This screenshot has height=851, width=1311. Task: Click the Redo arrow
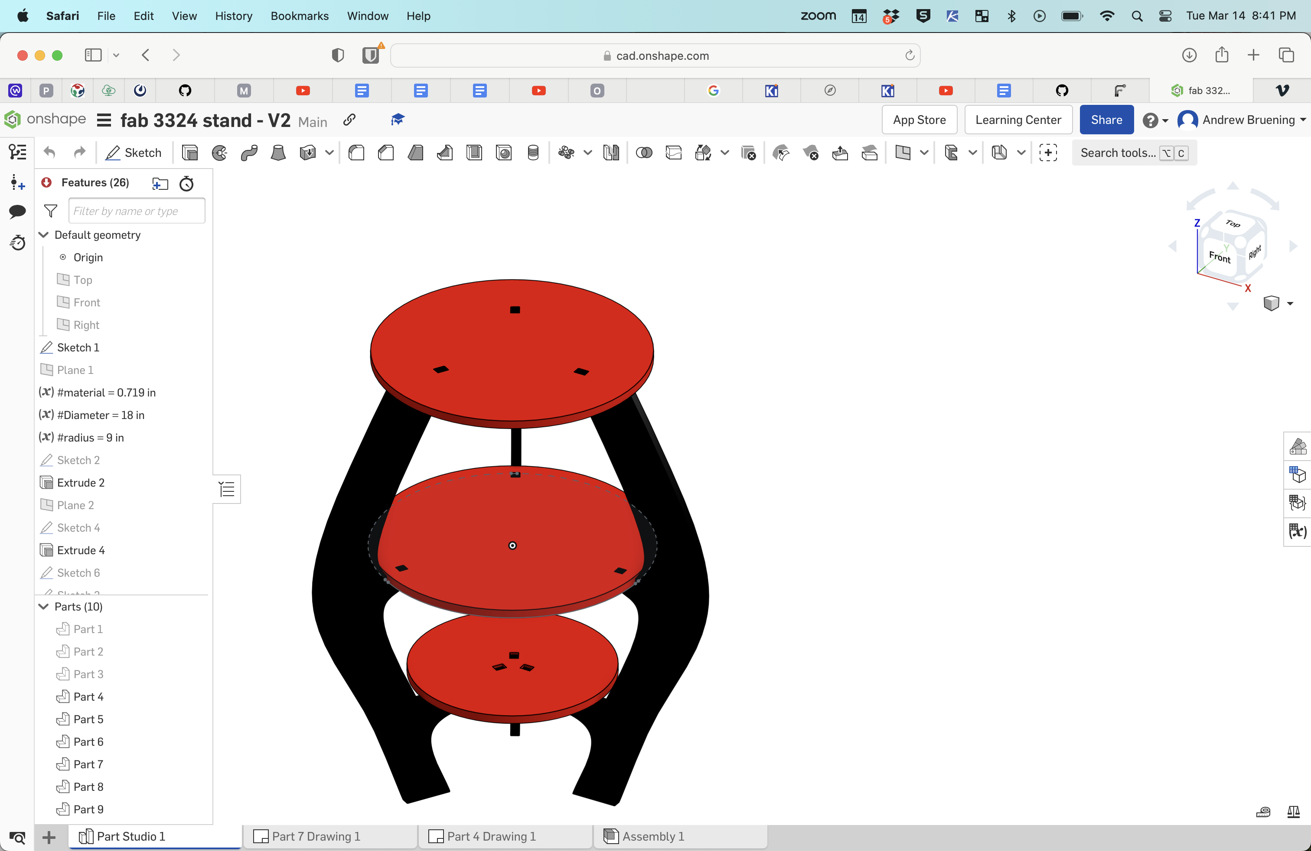point(80,153)
